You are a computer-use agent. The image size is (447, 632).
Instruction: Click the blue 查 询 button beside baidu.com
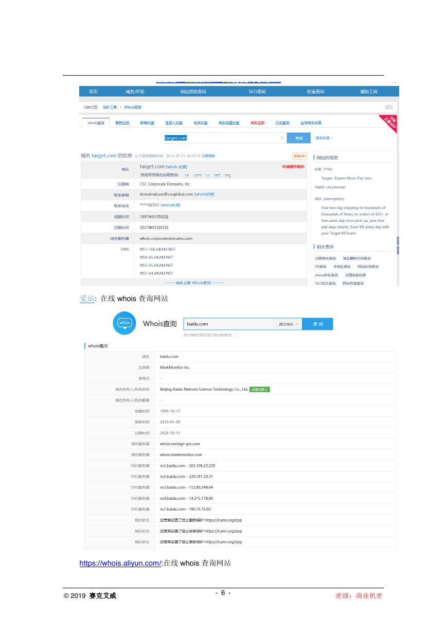coord(317,324)
